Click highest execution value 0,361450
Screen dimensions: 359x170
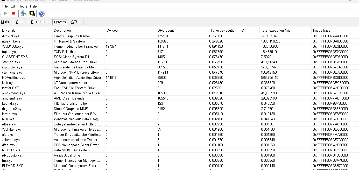[x=216, y=36]
